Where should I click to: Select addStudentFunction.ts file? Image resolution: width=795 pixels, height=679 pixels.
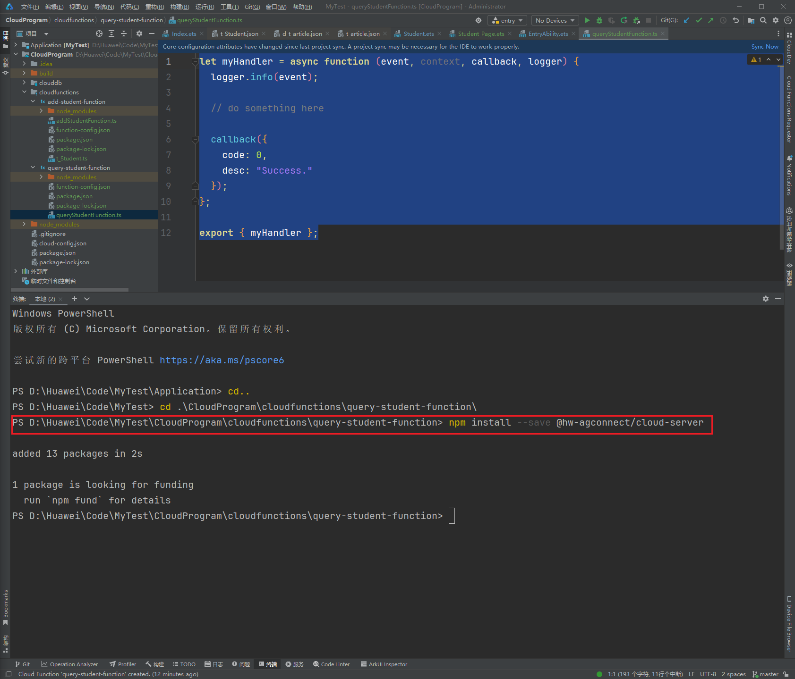(86, 120)
